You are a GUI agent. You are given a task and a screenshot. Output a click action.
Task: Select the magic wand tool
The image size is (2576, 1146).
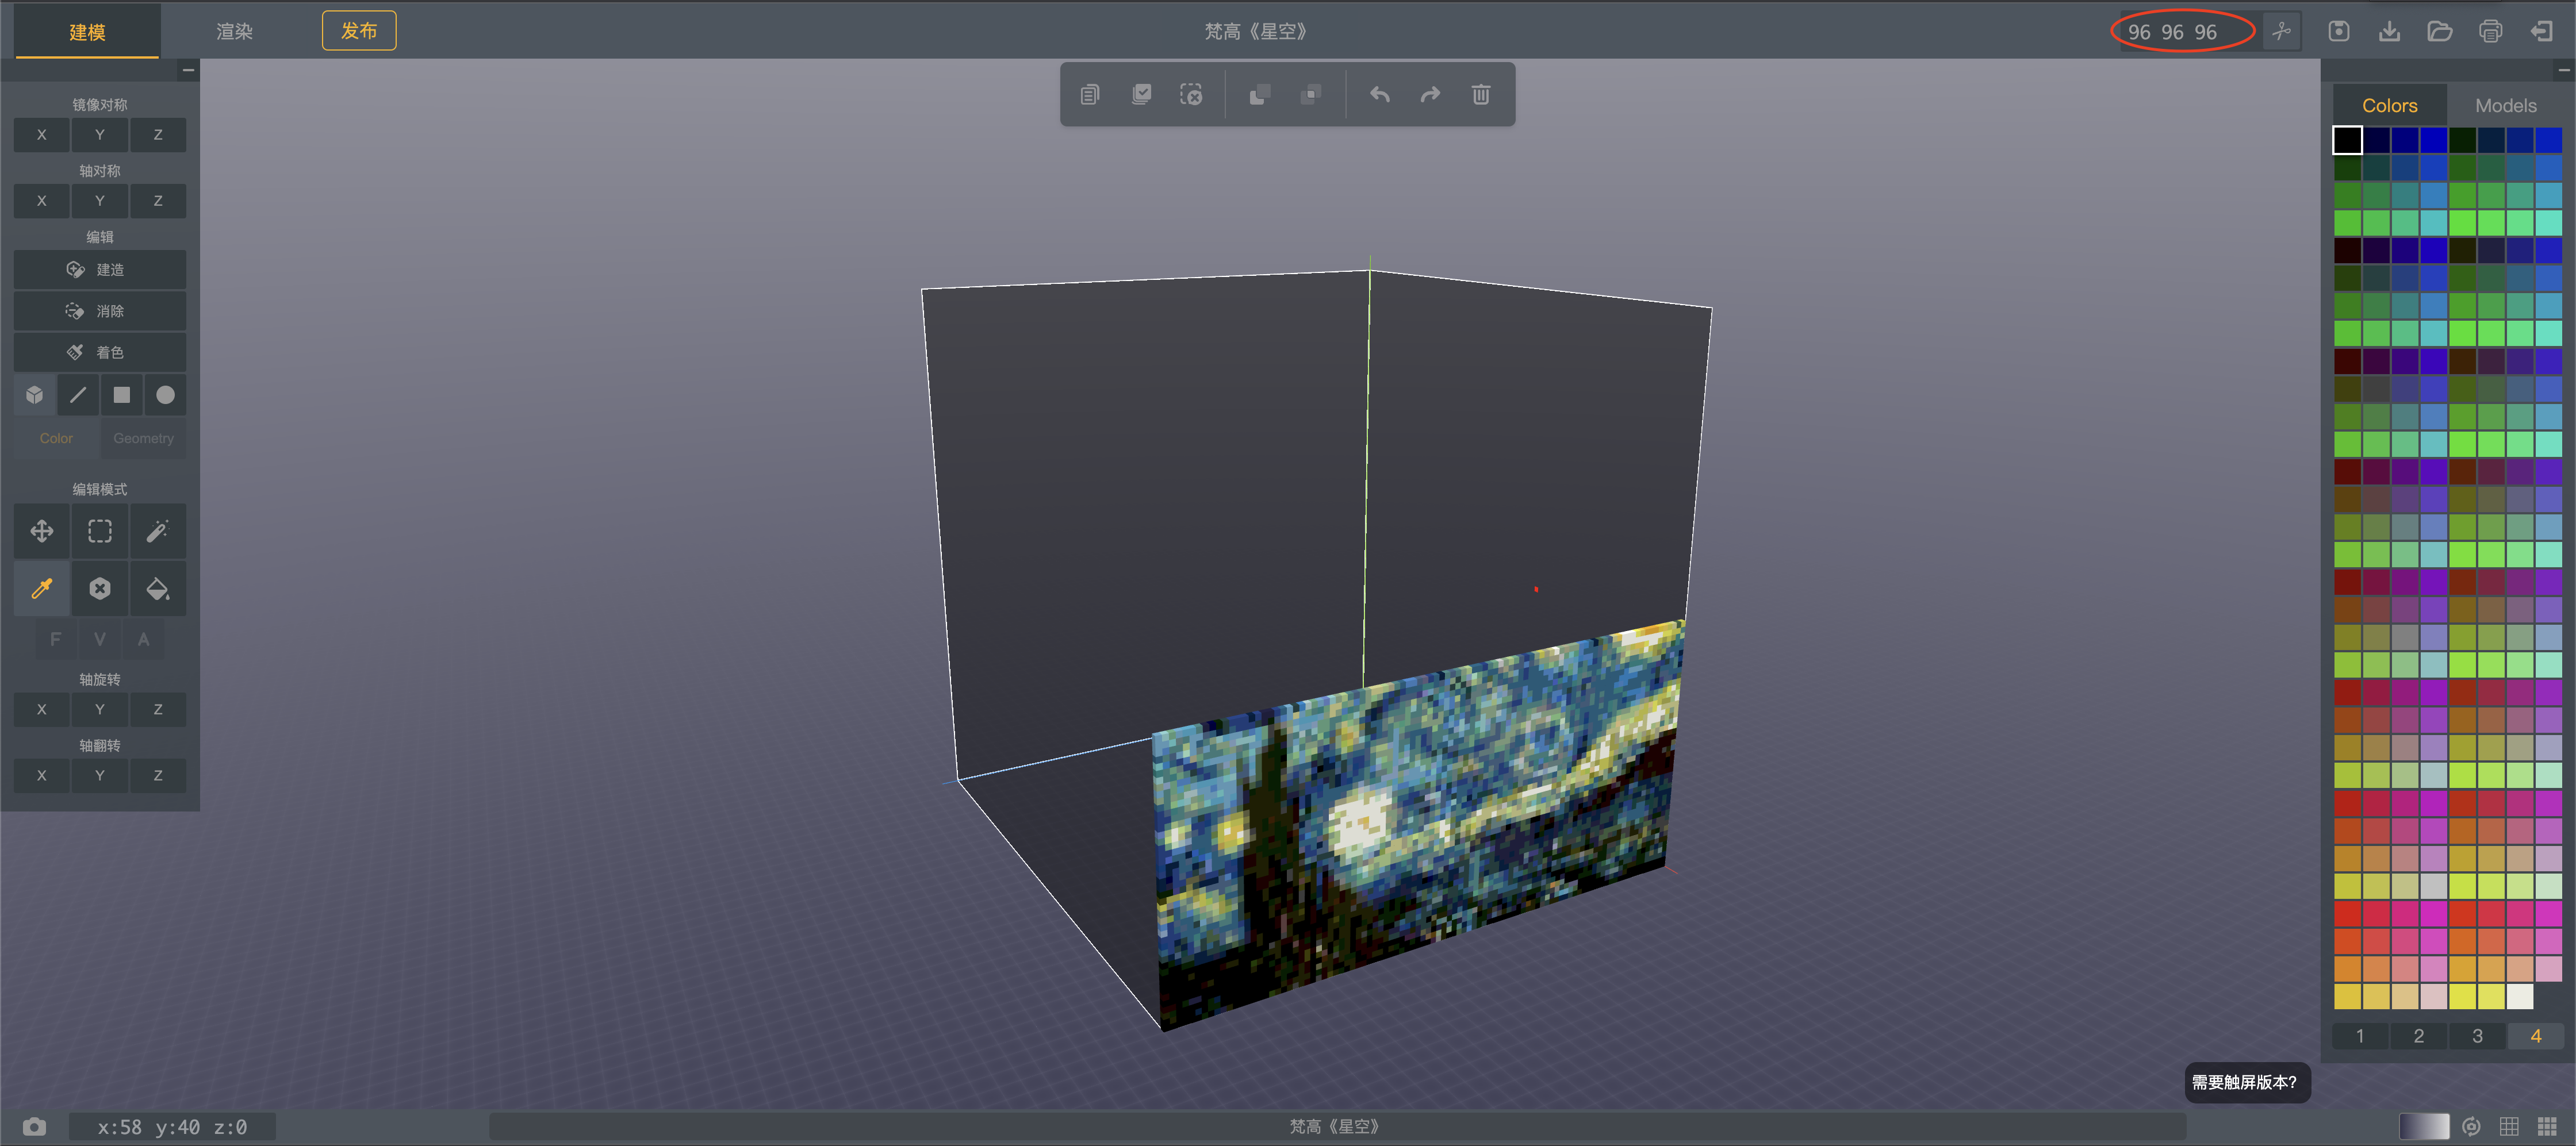(x=158, y=530)
